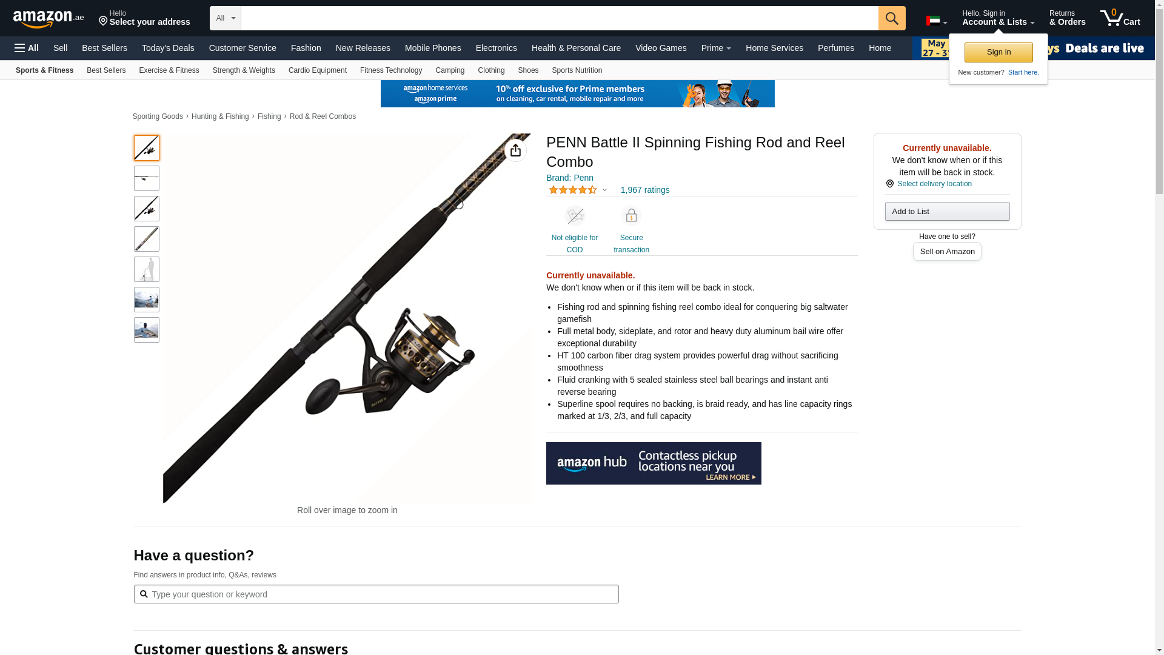
Task: Open the UAE flag language selector
Action: click(x=937, y=21)
